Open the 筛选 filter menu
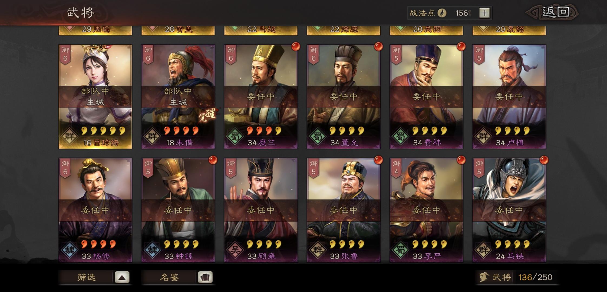The width and height of the screenshot is (607, 292). 87,277
